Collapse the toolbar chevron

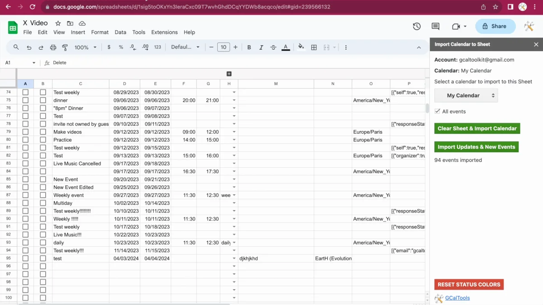click(x=419, y=47)
